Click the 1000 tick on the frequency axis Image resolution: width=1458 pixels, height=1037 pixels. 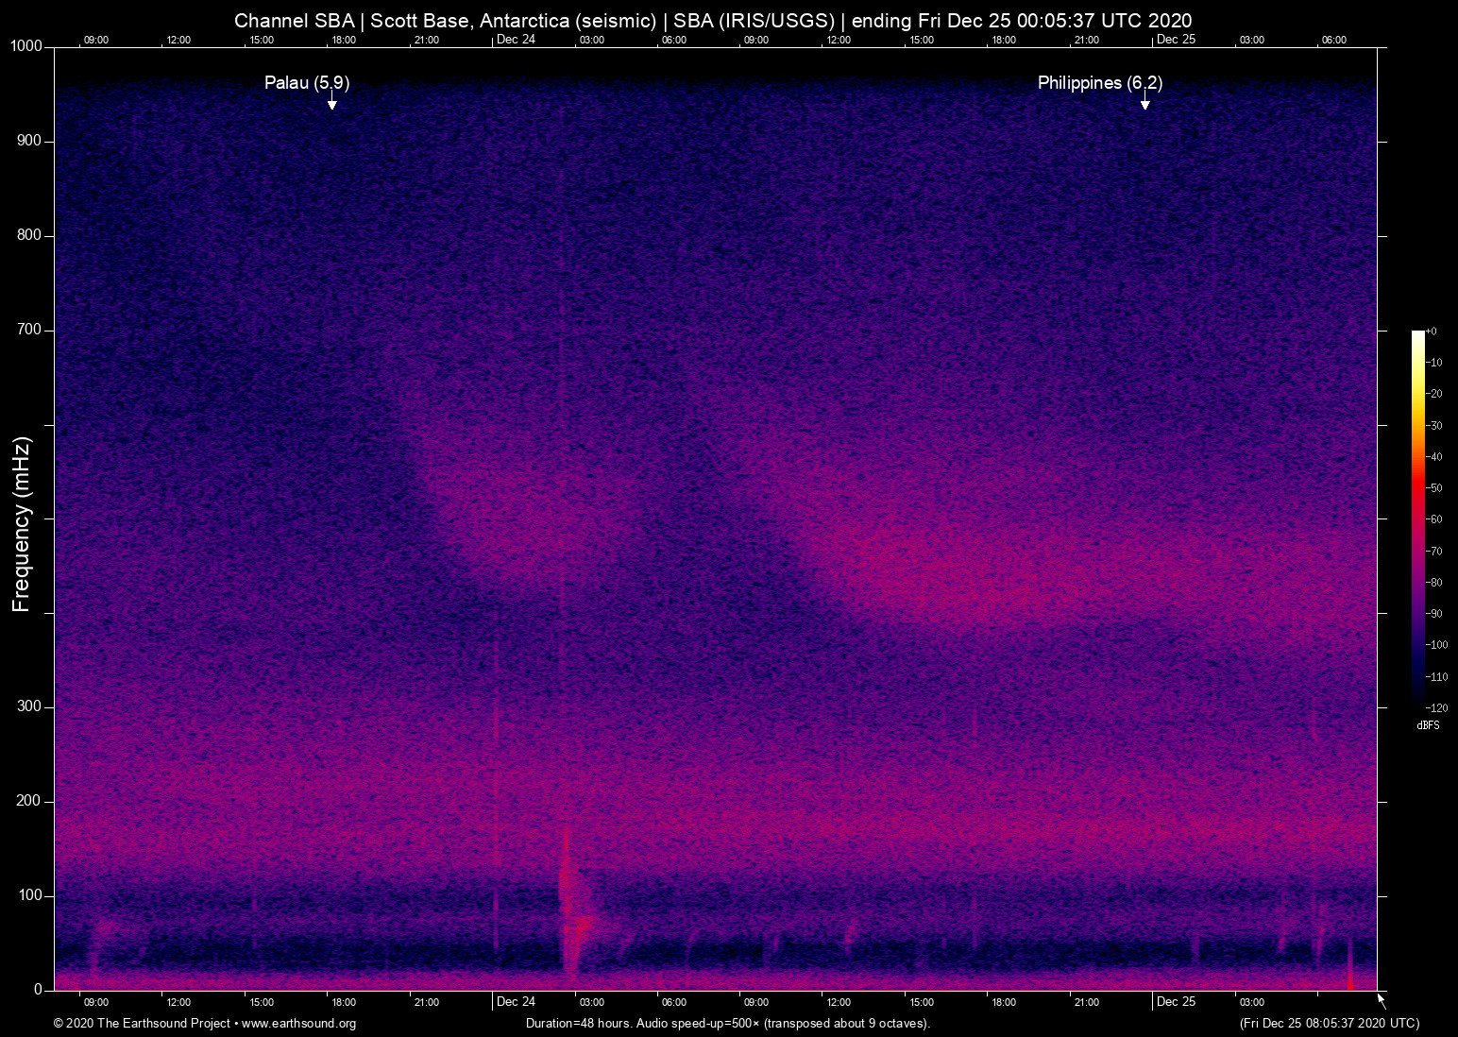coord(26,46)
